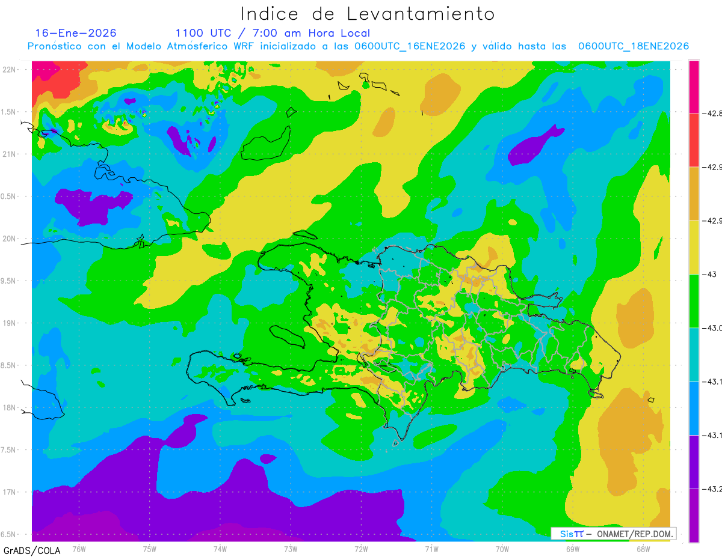Screen dimensions: 722x557
Task: Select the magenta swatch at legend top
Action: 694,87
